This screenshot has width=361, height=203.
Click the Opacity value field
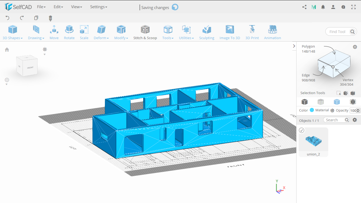(x=353, y=110)
